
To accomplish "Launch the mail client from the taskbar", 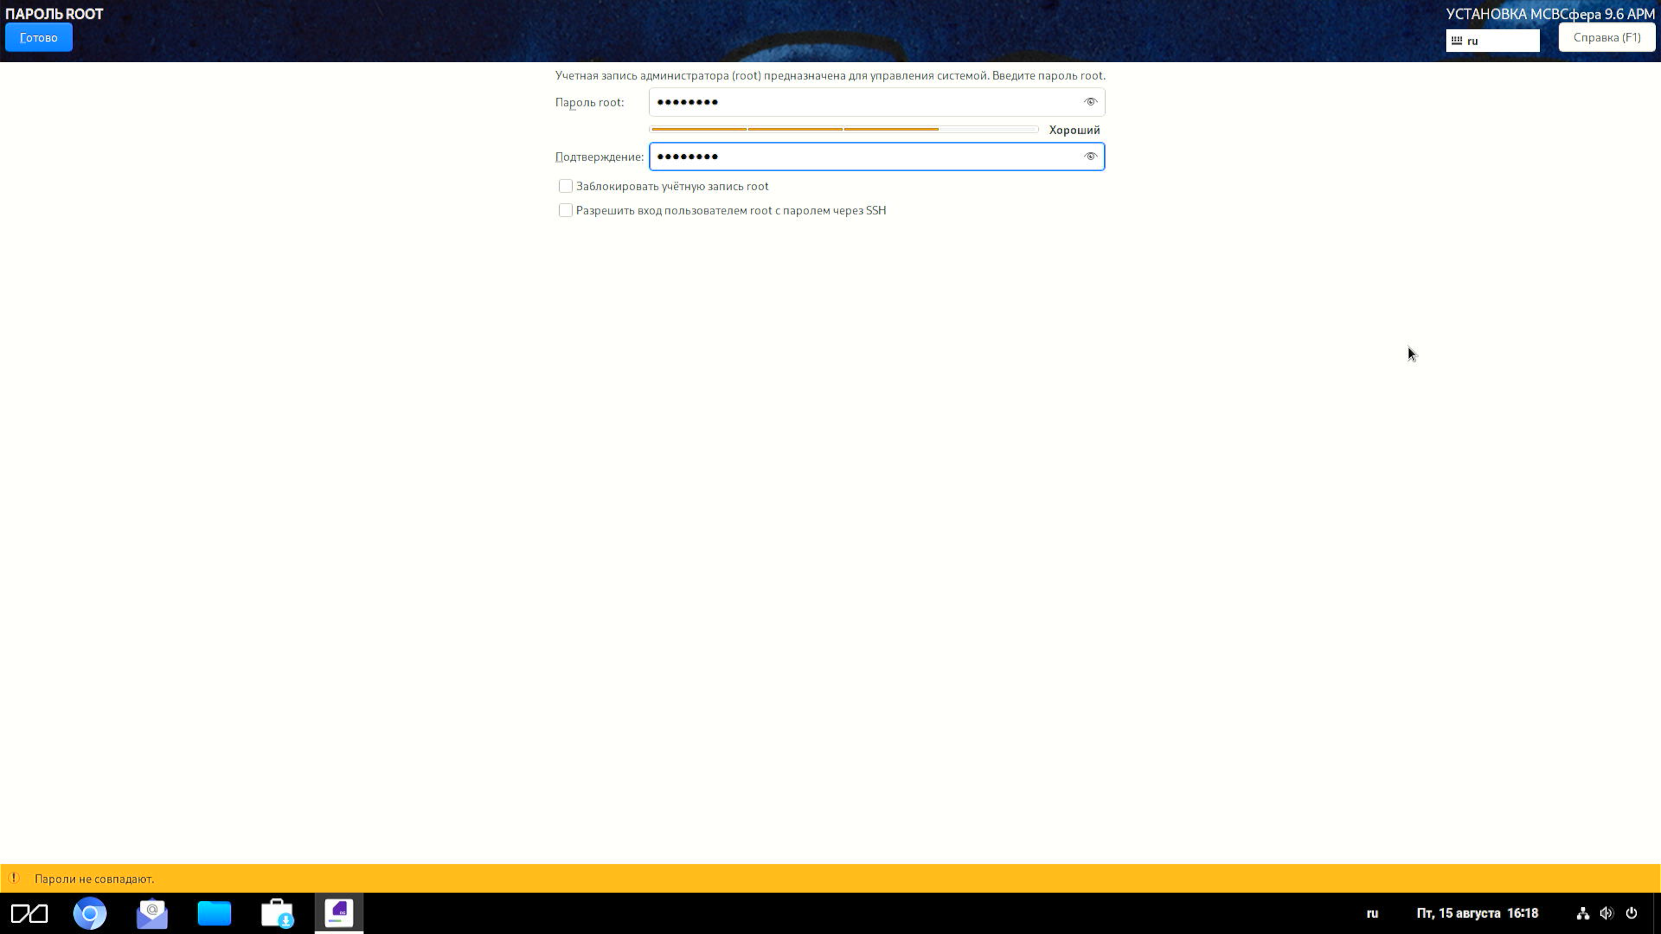I will pyautogui.click(x=152, y=913).
